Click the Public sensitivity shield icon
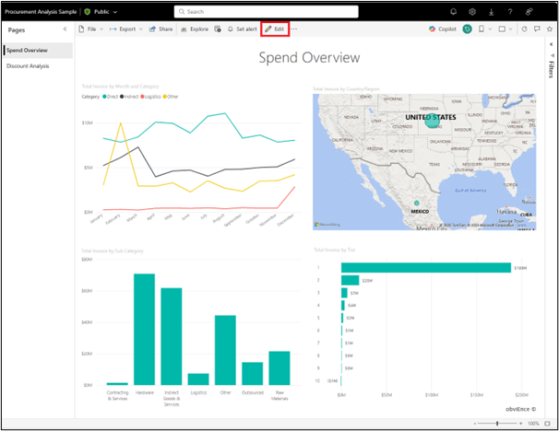This screenshot has height=431, width=559. [88, 12]
